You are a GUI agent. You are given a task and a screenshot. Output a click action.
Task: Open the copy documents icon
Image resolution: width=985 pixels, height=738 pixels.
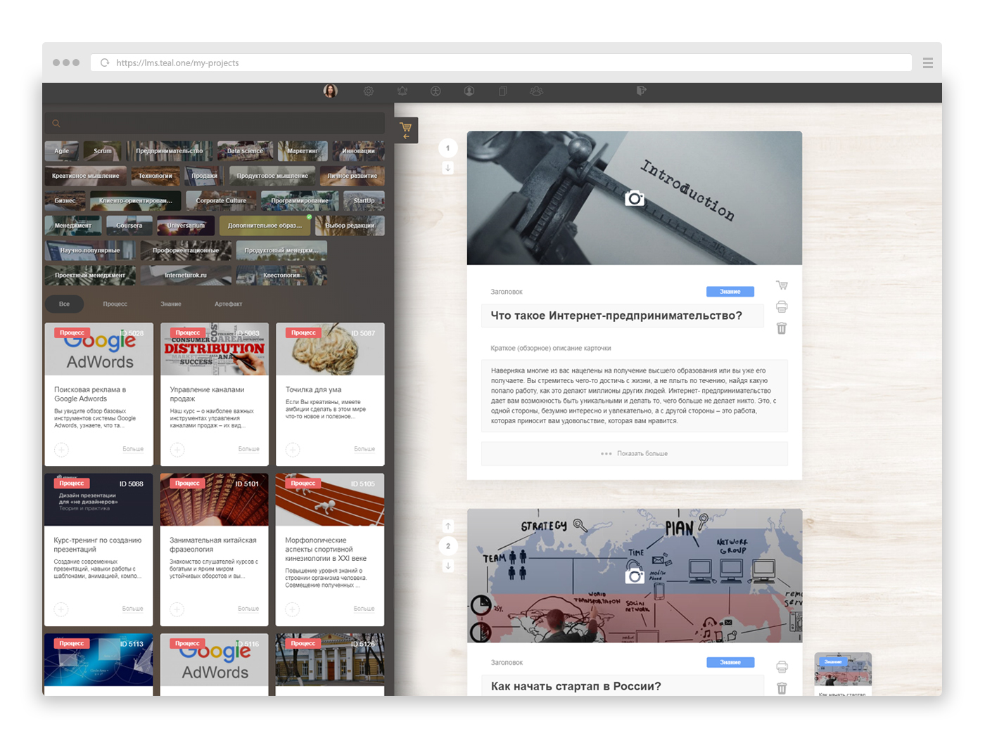502,91
